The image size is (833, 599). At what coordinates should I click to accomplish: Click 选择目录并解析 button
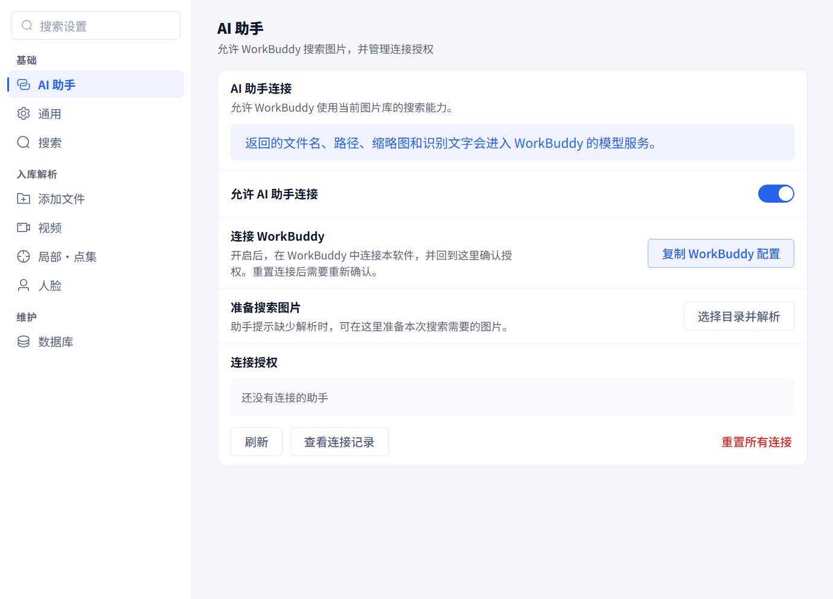739,316
